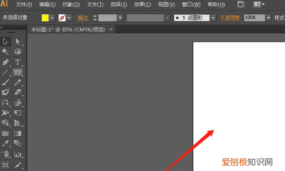Viewport: 285px width, 171px height.
Task: Click the stroke weight value field
Action: 107,18
